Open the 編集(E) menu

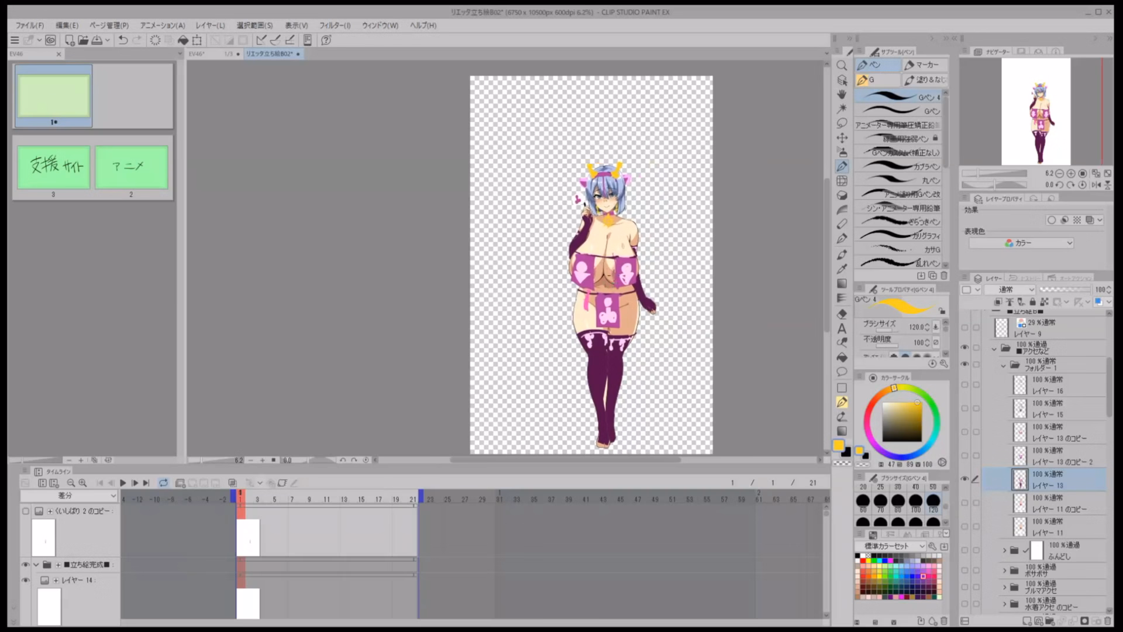pyautogui.click(x=67, y=25)
